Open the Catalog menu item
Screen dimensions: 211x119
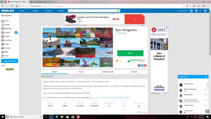pyautogui.click(x=35, y=11)
